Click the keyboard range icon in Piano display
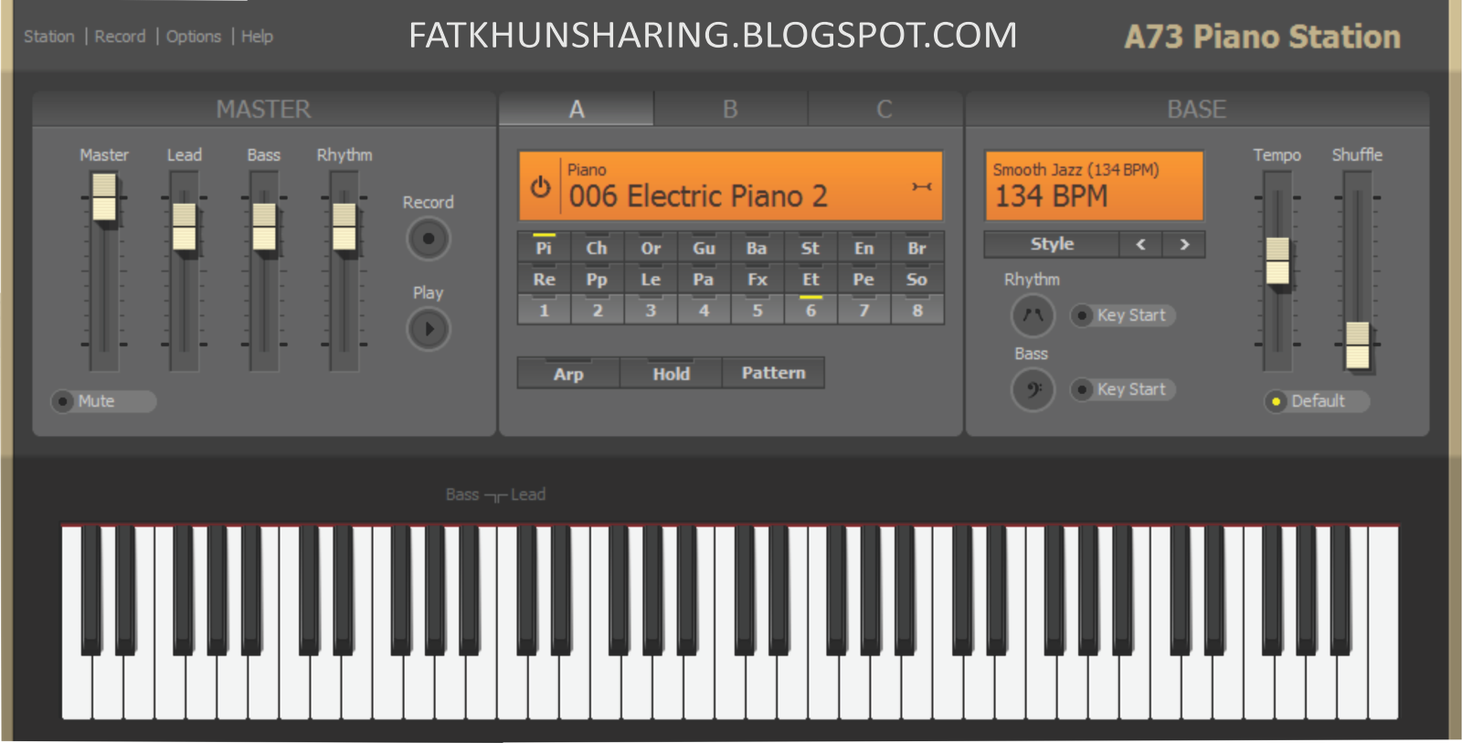The image size is (1462, 743). (x=921, y=186)
